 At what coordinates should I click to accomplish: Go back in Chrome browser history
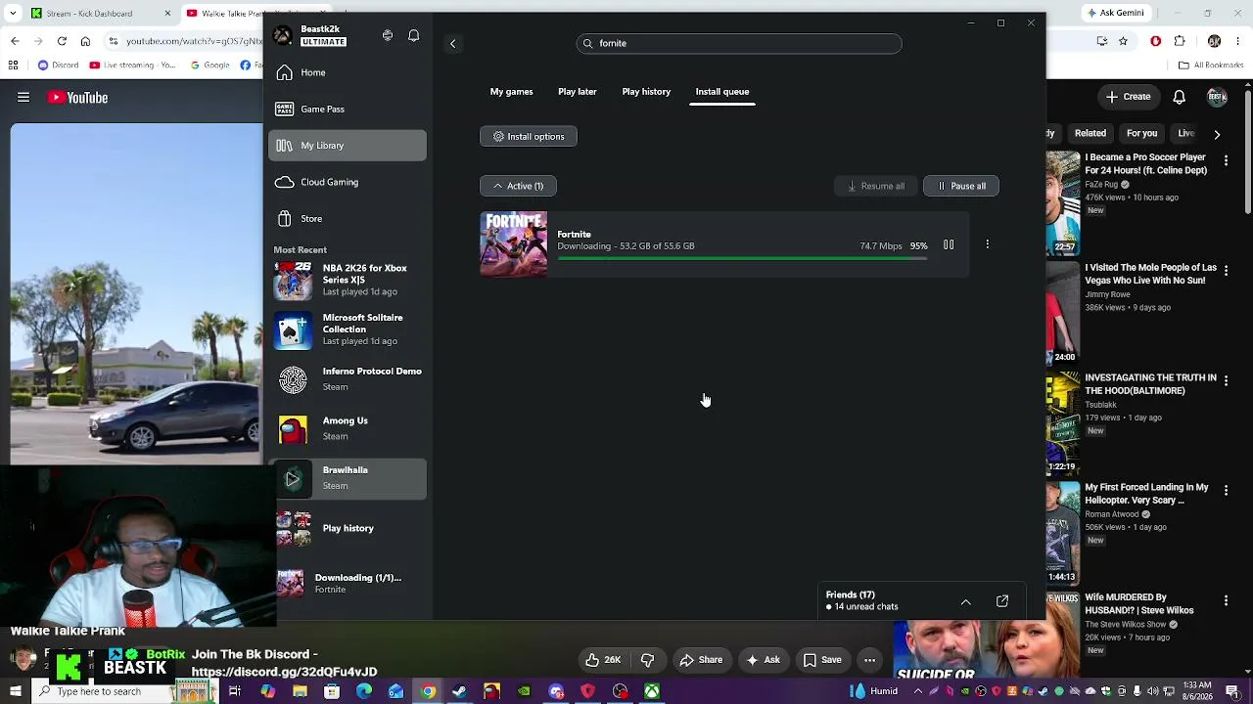coord(15,41)
